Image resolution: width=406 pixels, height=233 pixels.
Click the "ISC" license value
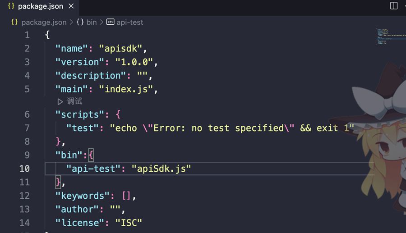click(129, 223)
